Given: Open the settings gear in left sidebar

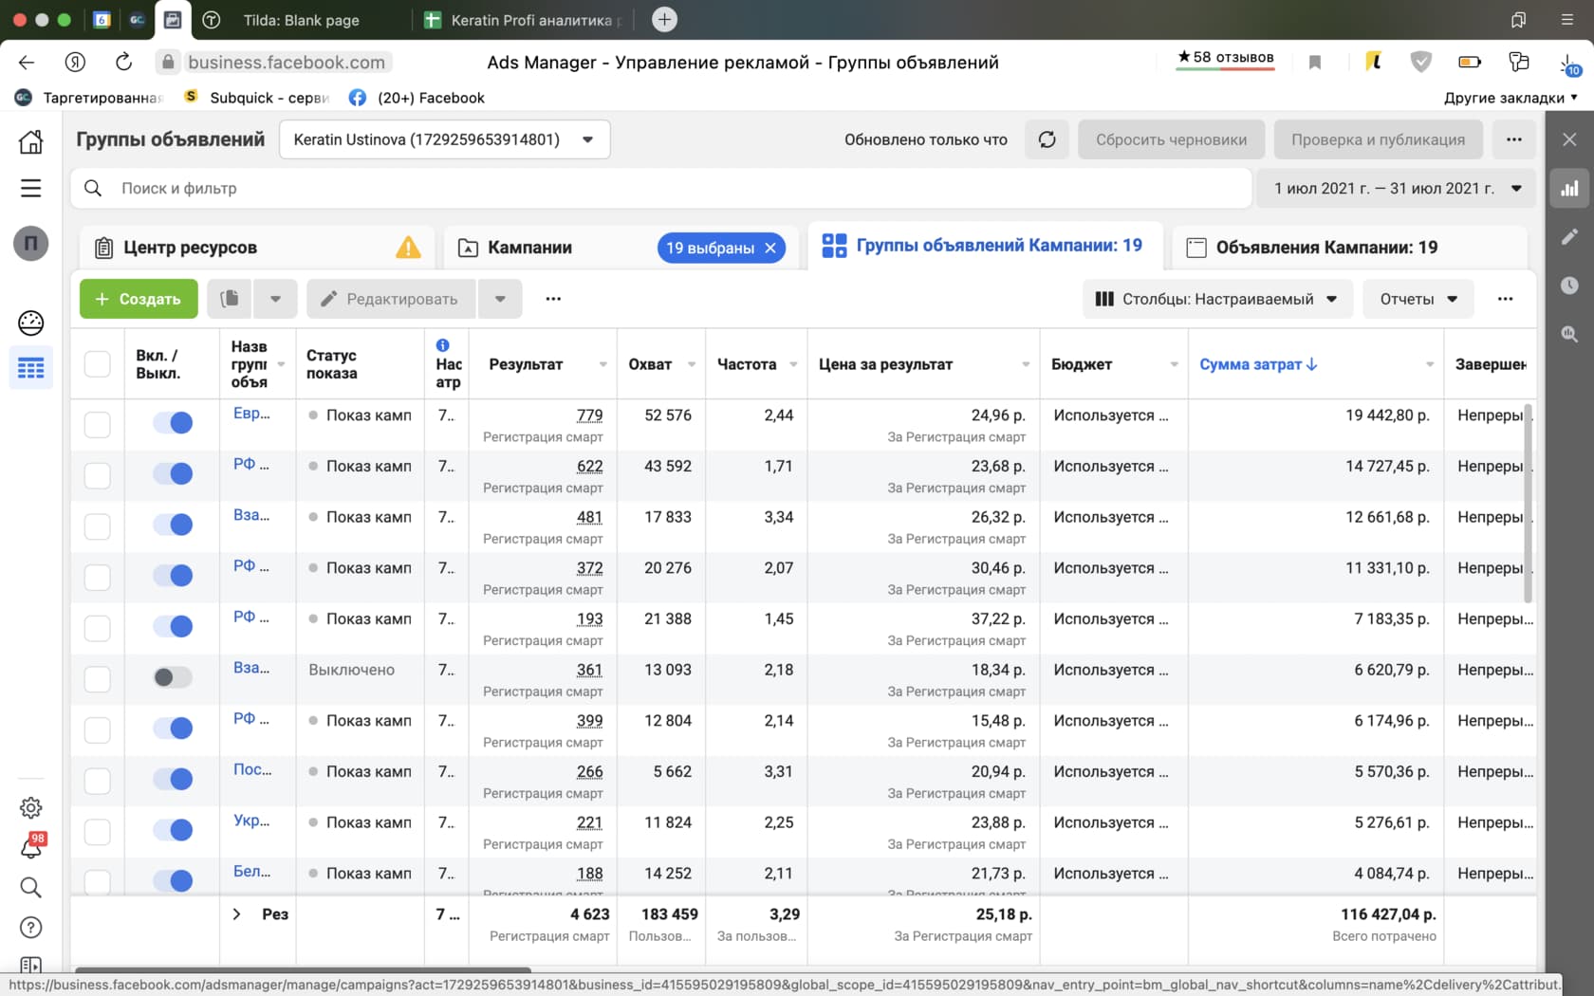Looking at the screenshot, I should coord(30,807).
